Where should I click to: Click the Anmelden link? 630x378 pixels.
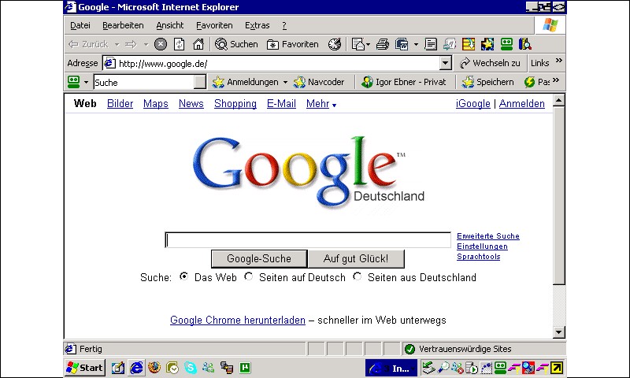point(522,104)
